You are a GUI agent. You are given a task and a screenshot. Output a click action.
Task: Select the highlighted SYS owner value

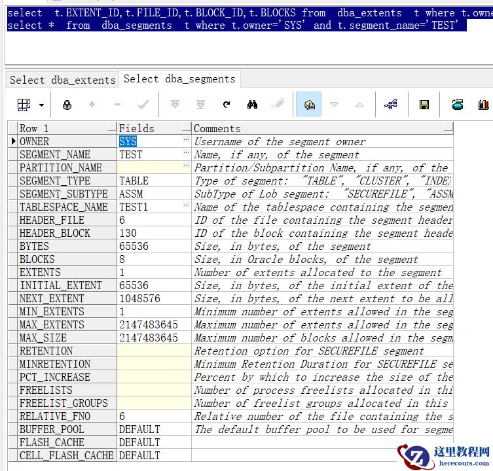coord(128,141)
